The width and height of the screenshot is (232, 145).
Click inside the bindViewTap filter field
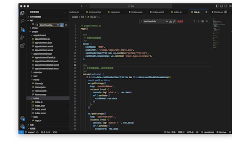point(48,25)
